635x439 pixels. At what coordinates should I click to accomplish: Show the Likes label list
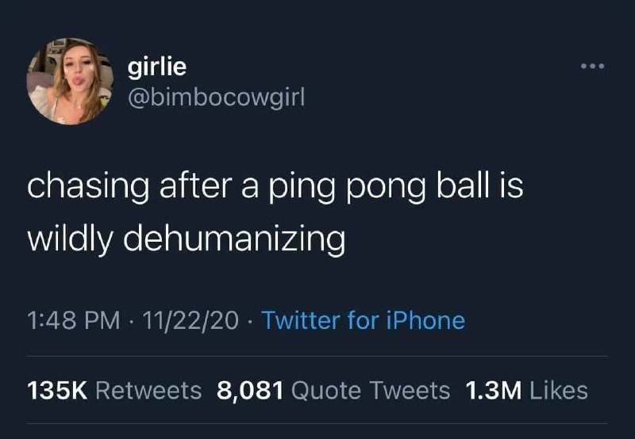559,391
